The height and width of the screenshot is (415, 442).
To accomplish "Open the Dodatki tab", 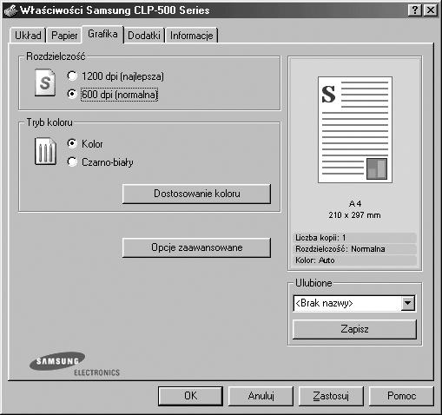I will pyautogui.click(x=144, y=36).
